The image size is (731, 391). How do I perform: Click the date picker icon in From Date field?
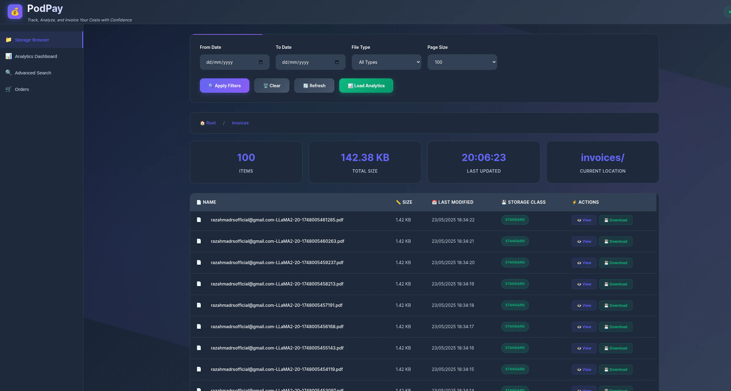pos(260,62)
